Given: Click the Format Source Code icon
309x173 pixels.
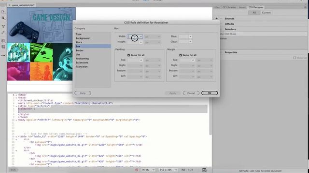Looking at the screenshot, I should coord(3,32).
